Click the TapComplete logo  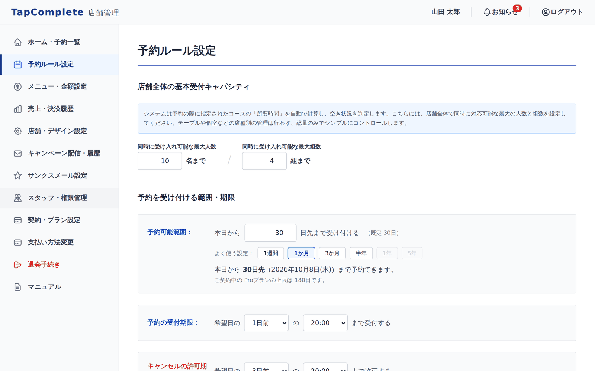click(x=48, y=12)
